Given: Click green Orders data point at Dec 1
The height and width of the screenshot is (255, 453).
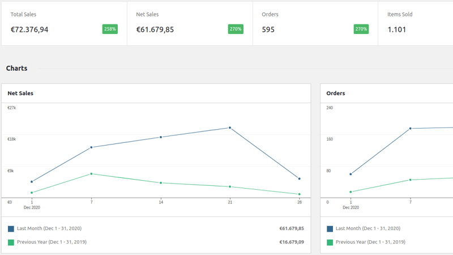Looking at the screenshot, I should tap(351, 192).
